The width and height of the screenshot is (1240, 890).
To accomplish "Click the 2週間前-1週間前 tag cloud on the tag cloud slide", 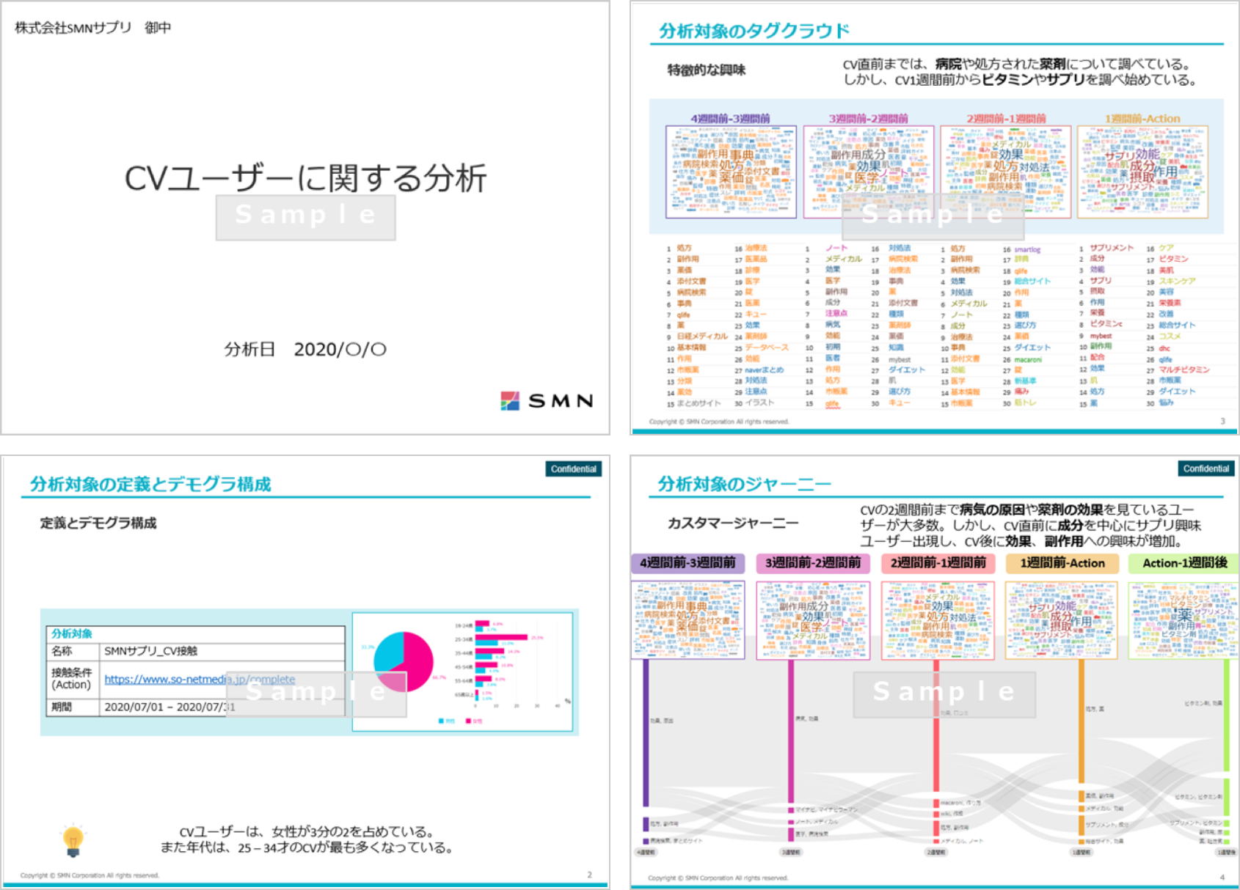I will [x=1005, y=172].
